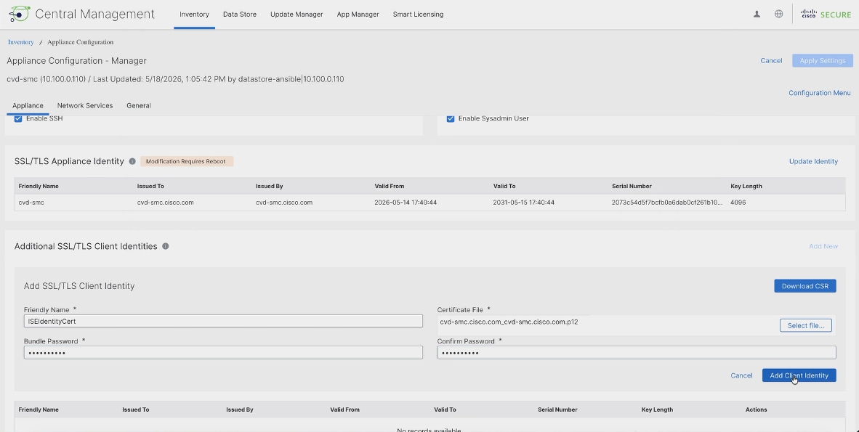The height and width of the screenshot is (432, 859).
Task: Click Issued To header in appliance identity table
Action: click(x=150, y=186)
